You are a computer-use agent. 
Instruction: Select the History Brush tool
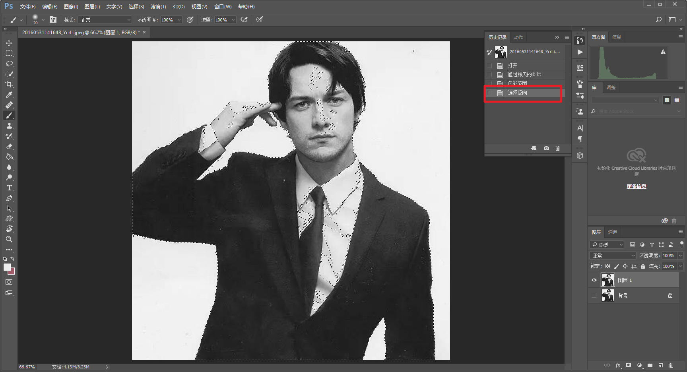click(9, 136)
